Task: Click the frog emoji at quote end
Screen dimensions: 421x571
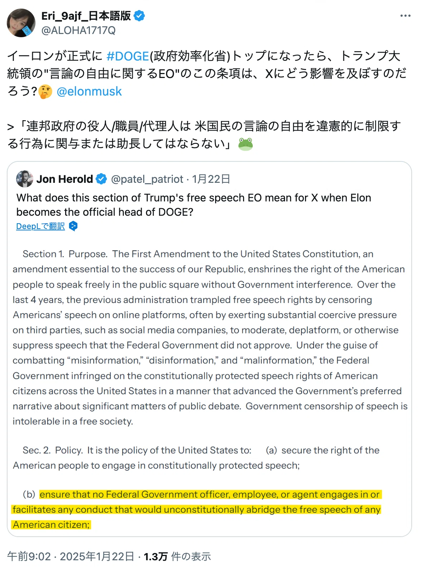Action: [246, 144]
